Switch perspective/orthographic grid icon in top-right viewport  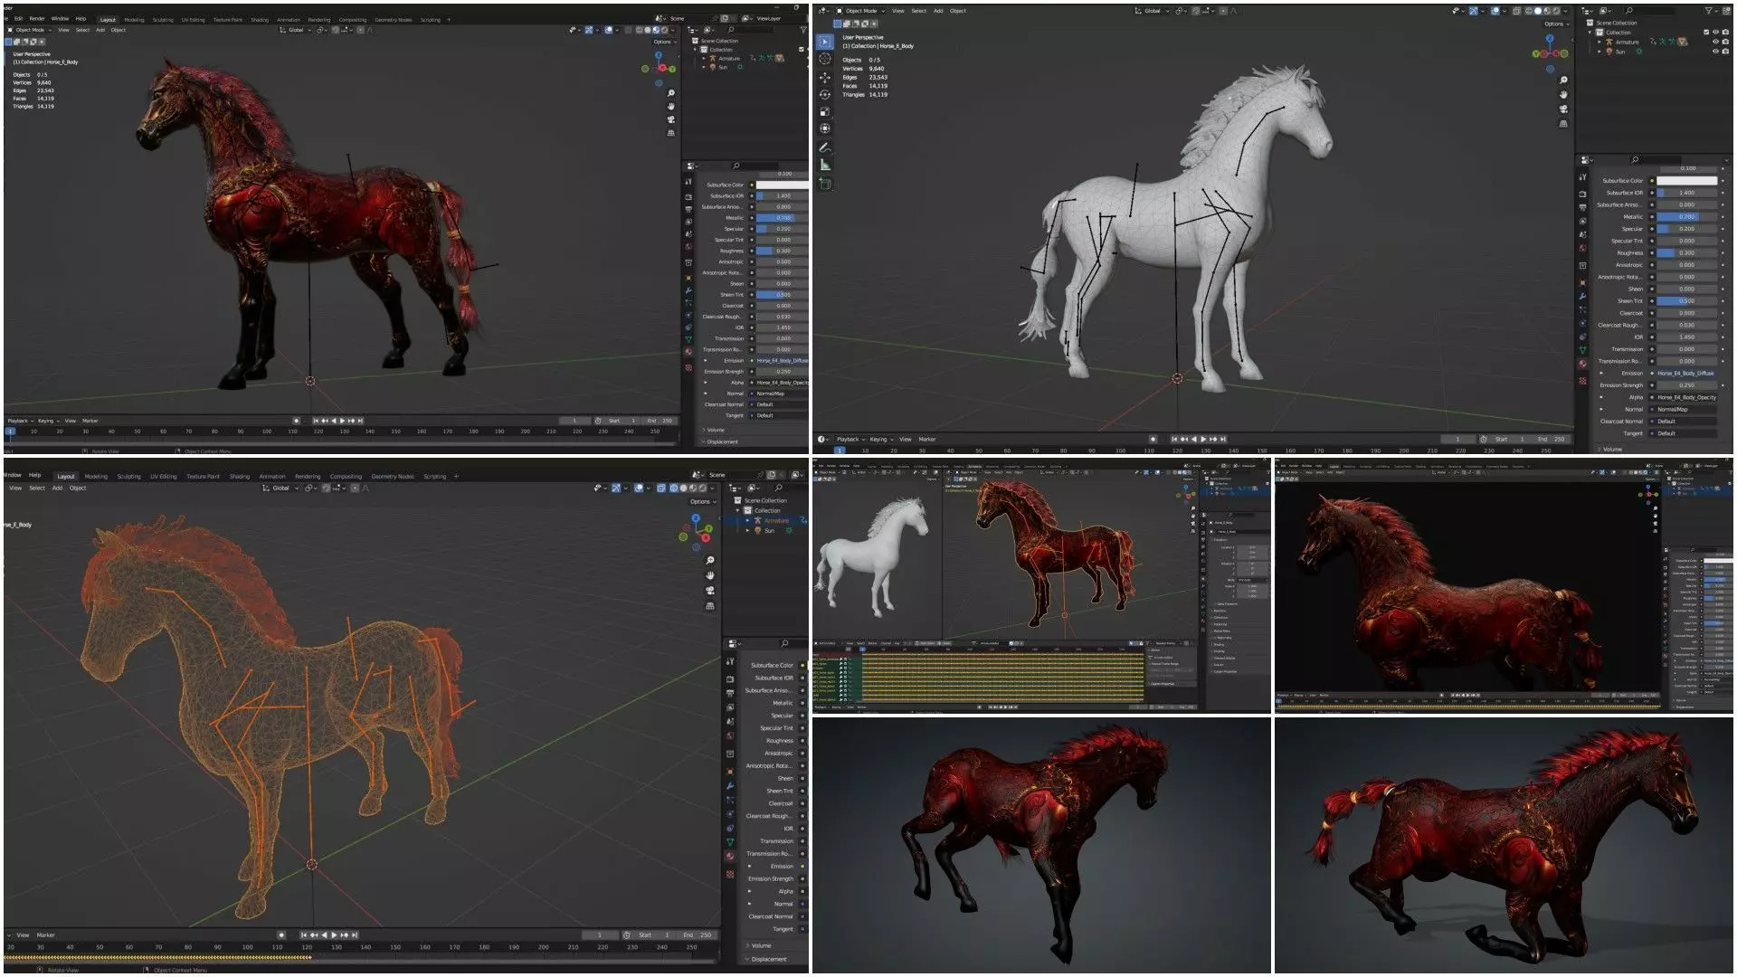click(1563, 124)
